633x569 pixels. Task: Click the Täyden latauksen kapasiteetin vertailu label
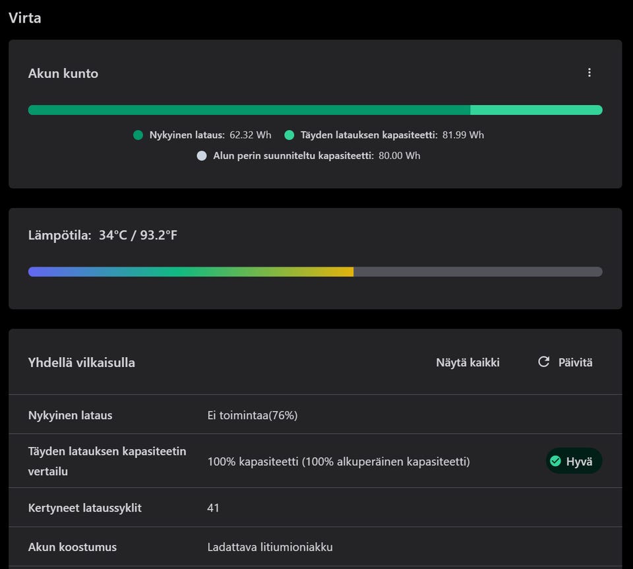click(x=107, y=461)
